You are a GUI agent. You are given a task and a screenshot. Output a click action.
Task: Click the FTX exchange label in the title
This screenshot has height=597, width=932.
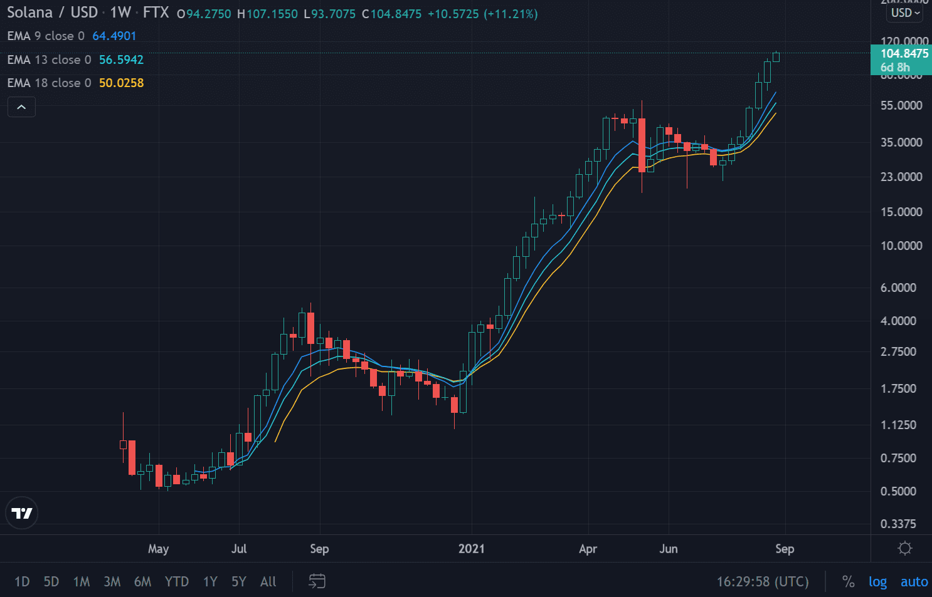click(x=156, y=13)
